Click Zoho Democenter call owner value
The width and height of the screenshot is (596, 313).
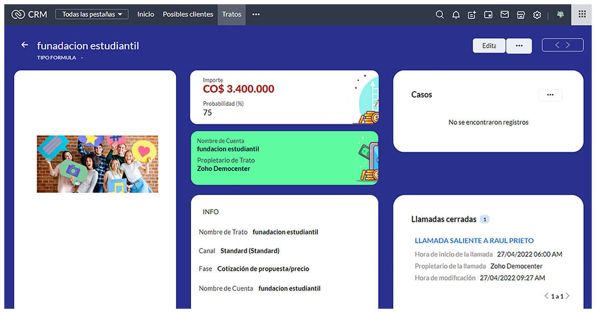tap(516, 266)
